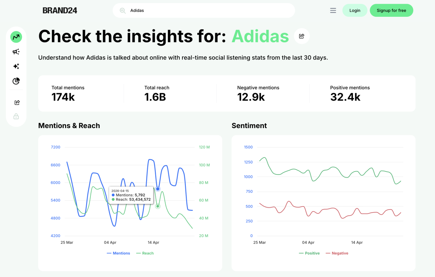Click the trending arrow icon in sidebar
Viewport: 435px width, 277px height.
tap(16, 37)
